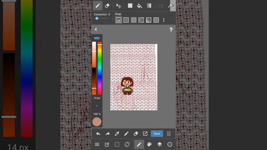Open the layers panel
The image size is (267, 150).
[159, 145]
